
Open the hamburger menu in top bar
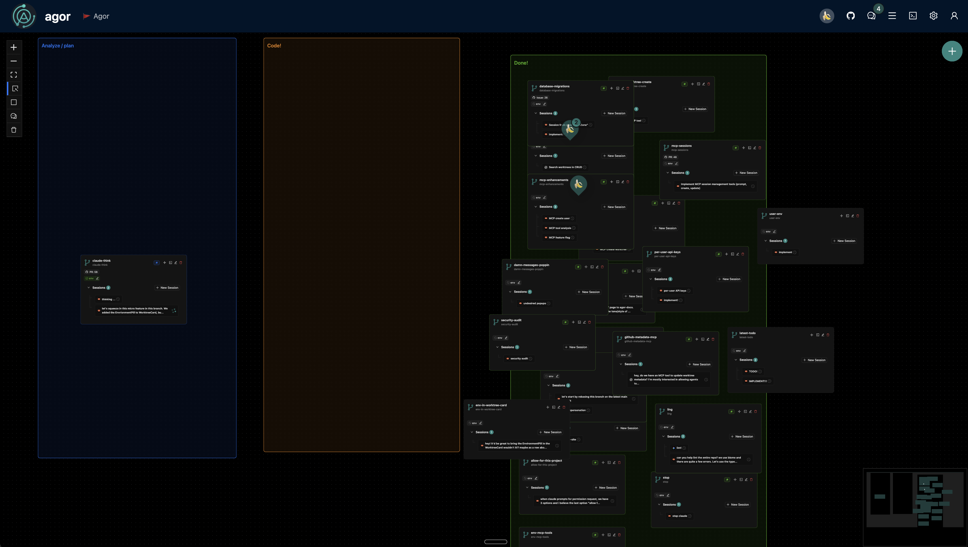click(892, 16)
